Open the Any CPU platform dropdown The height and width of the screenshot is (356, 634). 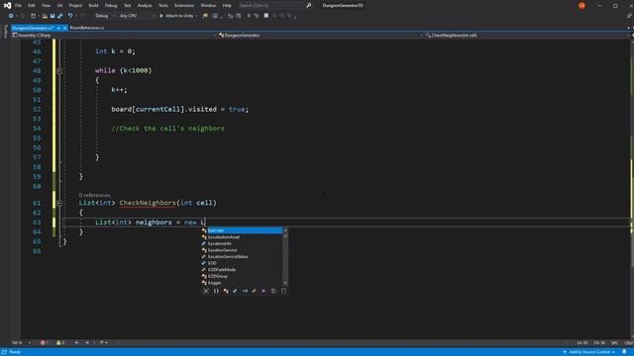click(137, 16)
